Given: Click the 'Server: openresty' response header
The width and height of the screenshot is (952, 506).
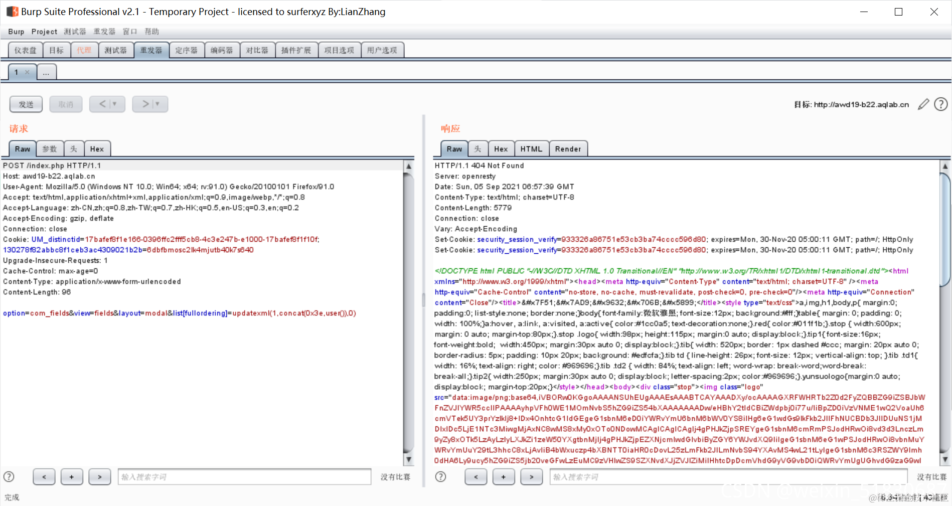Looking at the screenshot, I should click(465, 176).
